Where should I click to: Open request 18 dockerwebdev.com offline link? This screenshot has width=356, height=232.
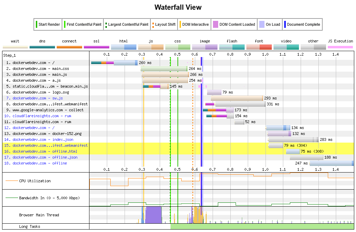36,163
